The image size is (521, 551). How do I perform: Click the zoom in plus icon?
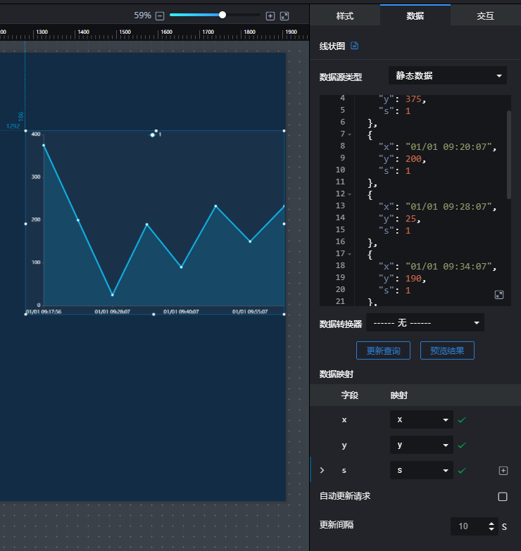(x=270, y=15)
